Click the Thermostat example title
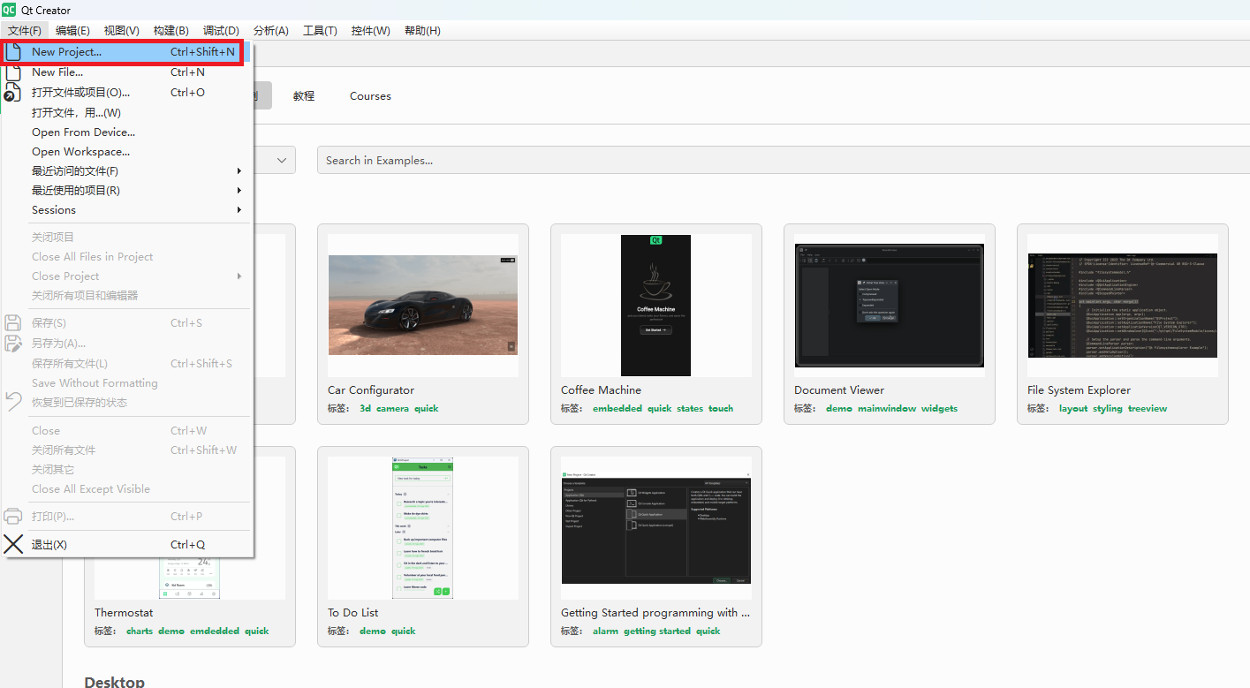This screenshot has width=1250, height=688. coord(124,613)
